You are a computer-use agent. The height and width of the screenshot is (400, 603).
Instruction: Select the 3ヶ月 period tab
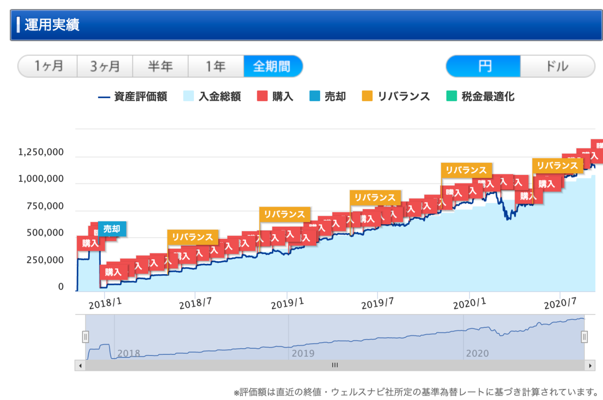[x=105, y=66]
